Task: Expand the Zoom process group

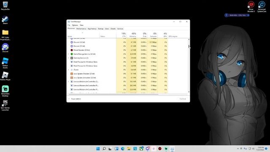Action: [x=68, y=70]
